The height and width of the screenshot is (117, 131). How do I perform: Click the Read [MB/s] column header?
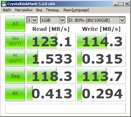(x=51, y=29)
